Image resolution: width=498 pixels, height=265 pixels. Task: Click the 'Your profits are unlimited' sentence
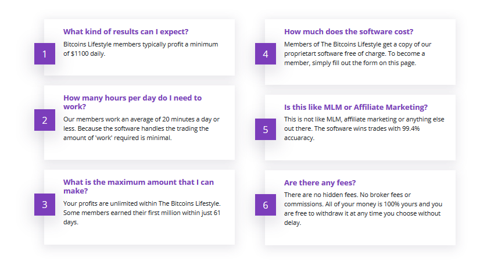142,203
